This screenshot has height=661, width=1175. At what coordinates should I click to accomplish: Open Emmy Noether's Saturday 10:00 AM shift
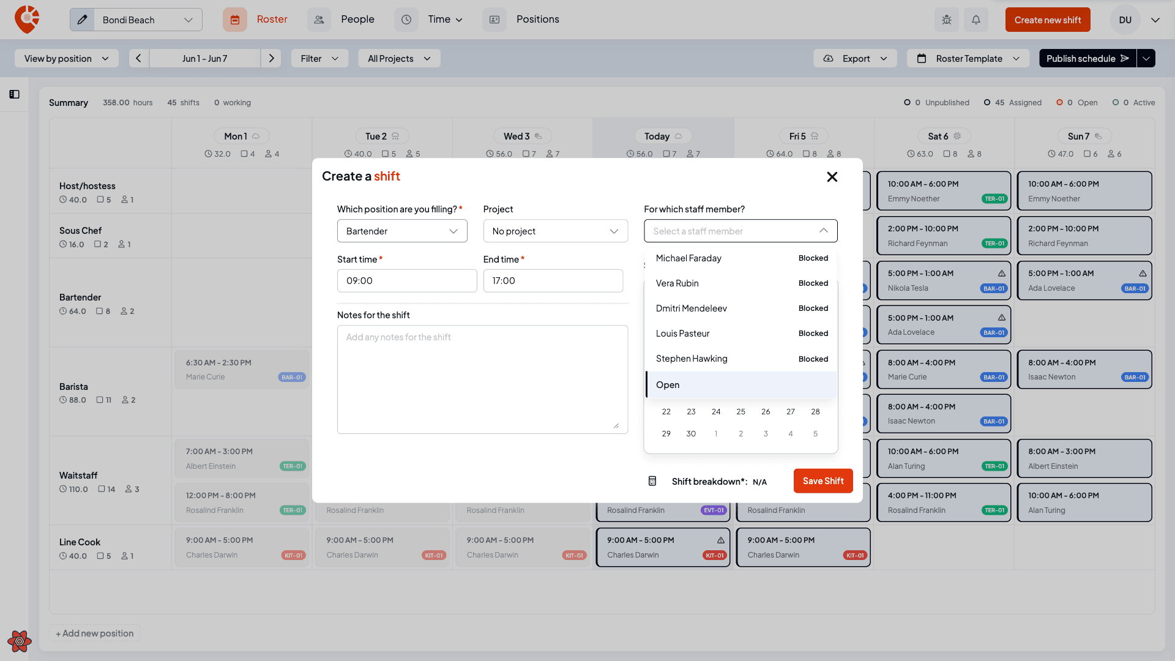click(x=943, y=191)
